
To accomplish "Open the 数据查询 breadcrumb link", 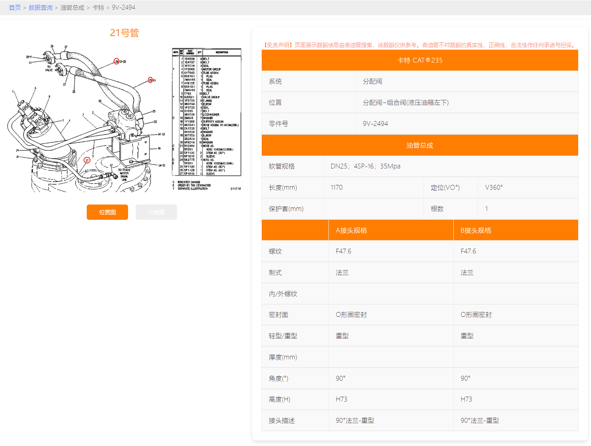I will [41, 8].
